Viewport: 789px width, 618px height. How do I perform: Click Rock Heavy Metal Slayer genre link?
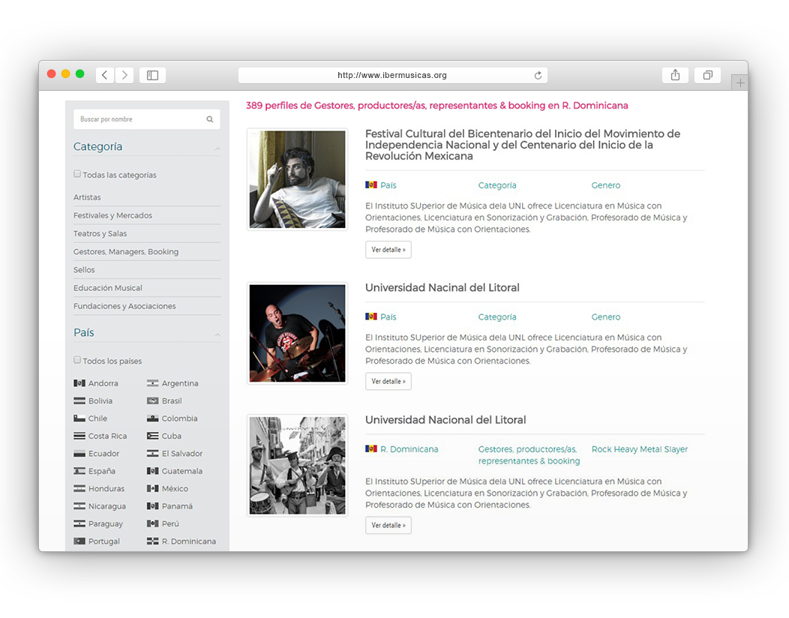click(640, 449)
